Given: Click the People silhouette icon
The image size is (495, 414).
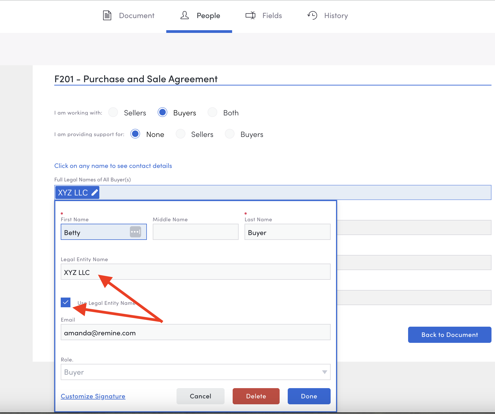Looking at the screenshot, I should [x=185, y=15].
